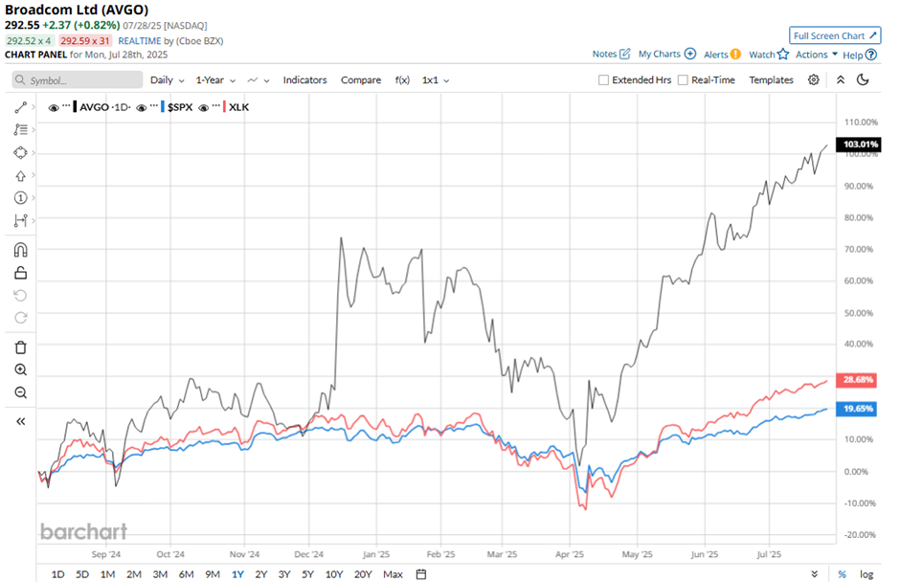Toggle percent scale mode
Viewport: 900px width, 582px height.
(842, 574)
